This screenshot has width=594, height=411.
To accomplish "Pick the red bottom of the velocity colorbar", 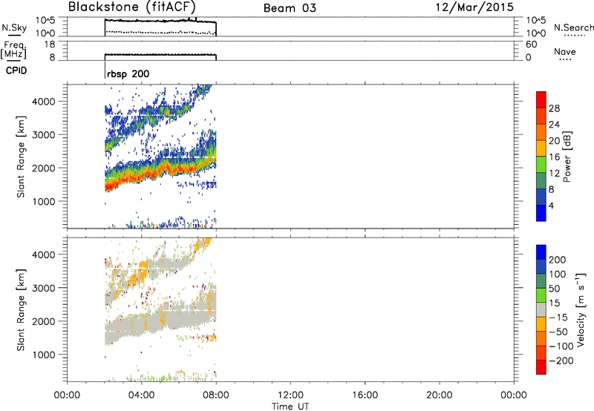I will pyautogui.click(x=541, y=367).
